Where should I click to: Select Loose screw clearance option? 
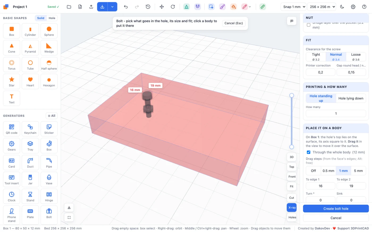[356, 57]
